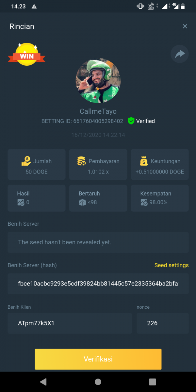The width and height of the screenshot is (196, 392).
Task: Tap the share arrow icon
Action: 180,54
